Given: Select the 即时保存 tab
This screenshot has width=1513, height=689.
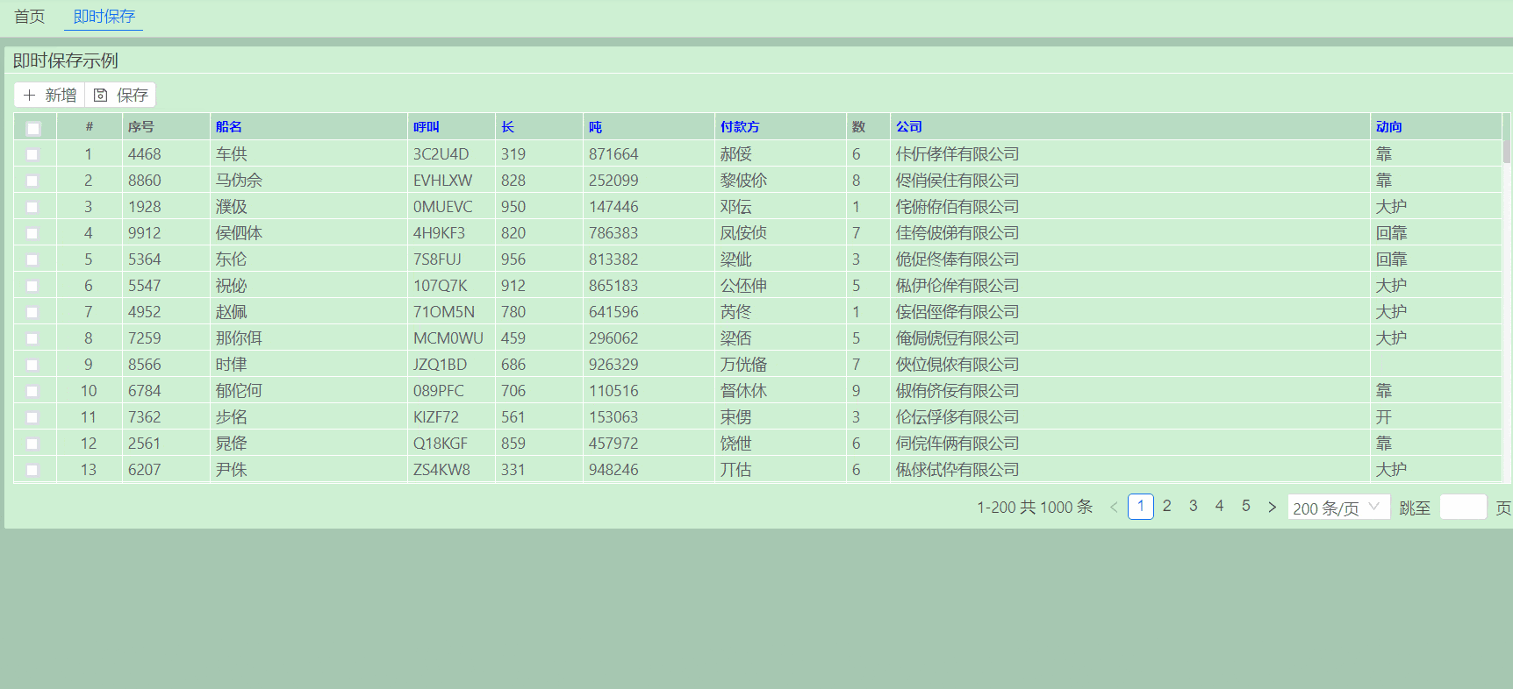Looking at the screenshot, I should coord(104,17).
